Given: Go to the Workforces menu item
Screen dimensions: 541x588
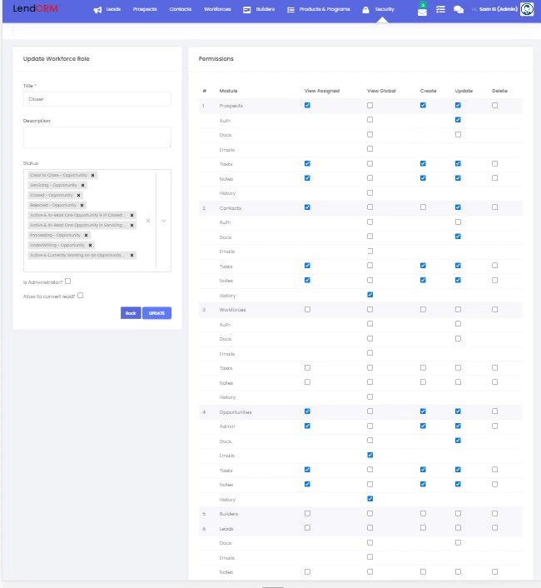Looking at the screenshot, I should [x=217, y=9].
